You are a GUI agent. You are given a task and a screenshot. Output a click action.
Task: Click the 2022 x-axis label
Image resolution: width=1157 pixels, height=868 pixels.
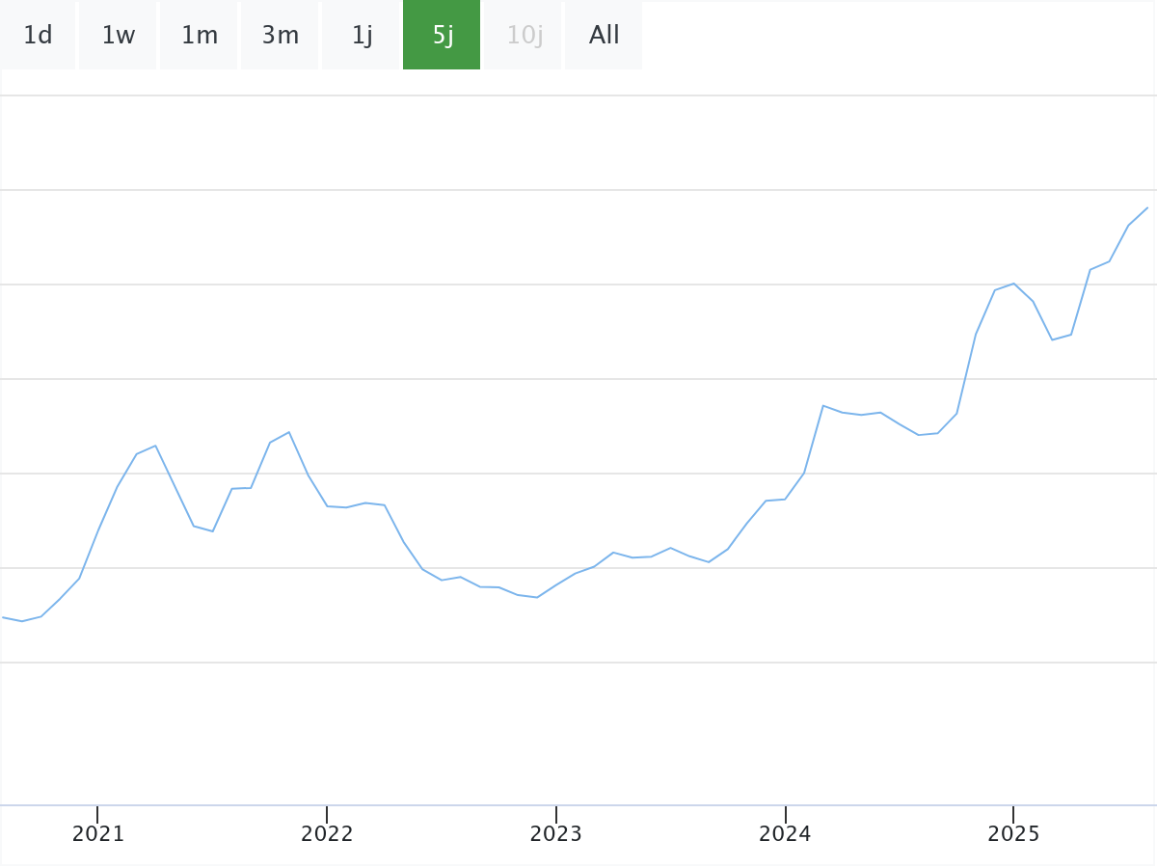327,834
